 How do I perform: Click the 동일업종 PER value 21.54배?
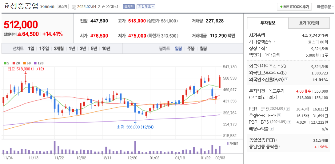(320, 141)
